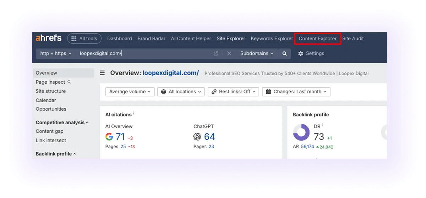Click the ahrefs logo
The image size is (426, 198).
[x=49, y=38]
